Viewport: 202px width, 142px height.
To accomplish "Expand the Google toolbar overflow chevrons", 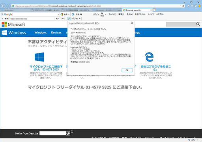I will pos(81,14).
